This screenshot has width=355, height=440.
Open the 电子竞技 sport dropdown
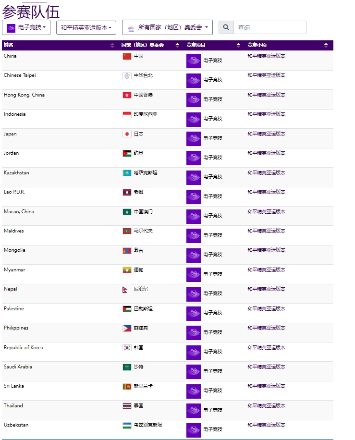pyautogui.click(x=26, y=27)
